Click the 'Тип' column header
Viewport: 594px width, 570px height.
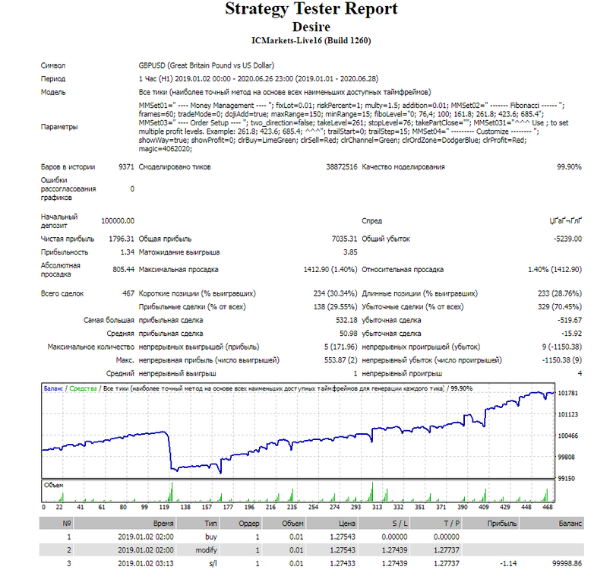pos(198,524)
